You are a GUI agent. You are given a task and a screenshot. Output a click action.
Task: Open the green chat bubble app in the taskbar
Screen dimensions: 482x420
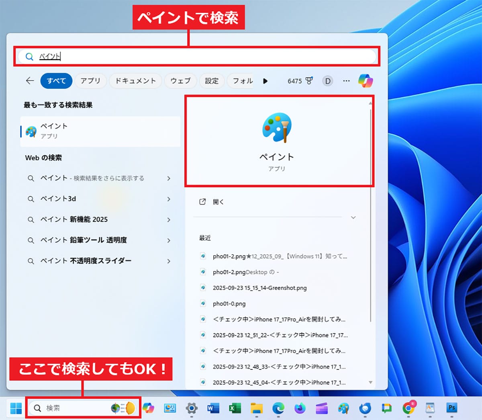387,408
